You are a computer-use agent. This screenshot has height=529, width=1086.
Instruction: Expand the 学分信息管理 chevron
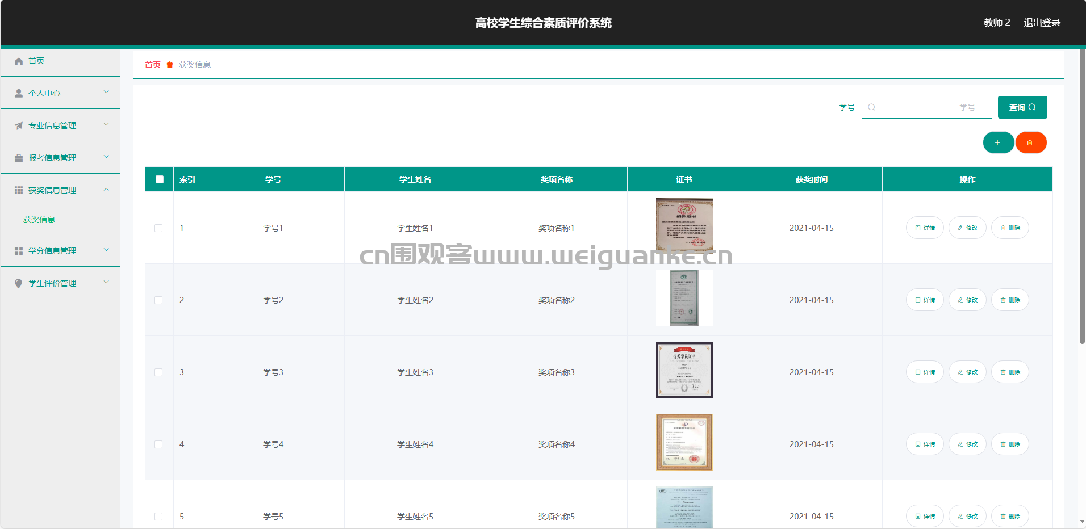(106, 250)
